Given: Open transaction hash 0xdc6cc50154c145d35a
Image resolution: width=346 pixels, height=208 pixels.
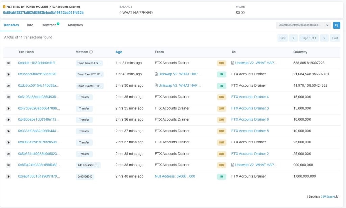Looking at the screenshot, I should point(39,85).
